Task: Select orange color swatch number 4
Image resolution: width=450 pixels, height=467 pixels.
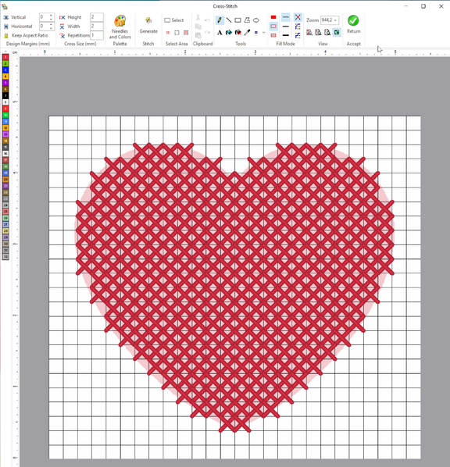Action: [5, 77]
